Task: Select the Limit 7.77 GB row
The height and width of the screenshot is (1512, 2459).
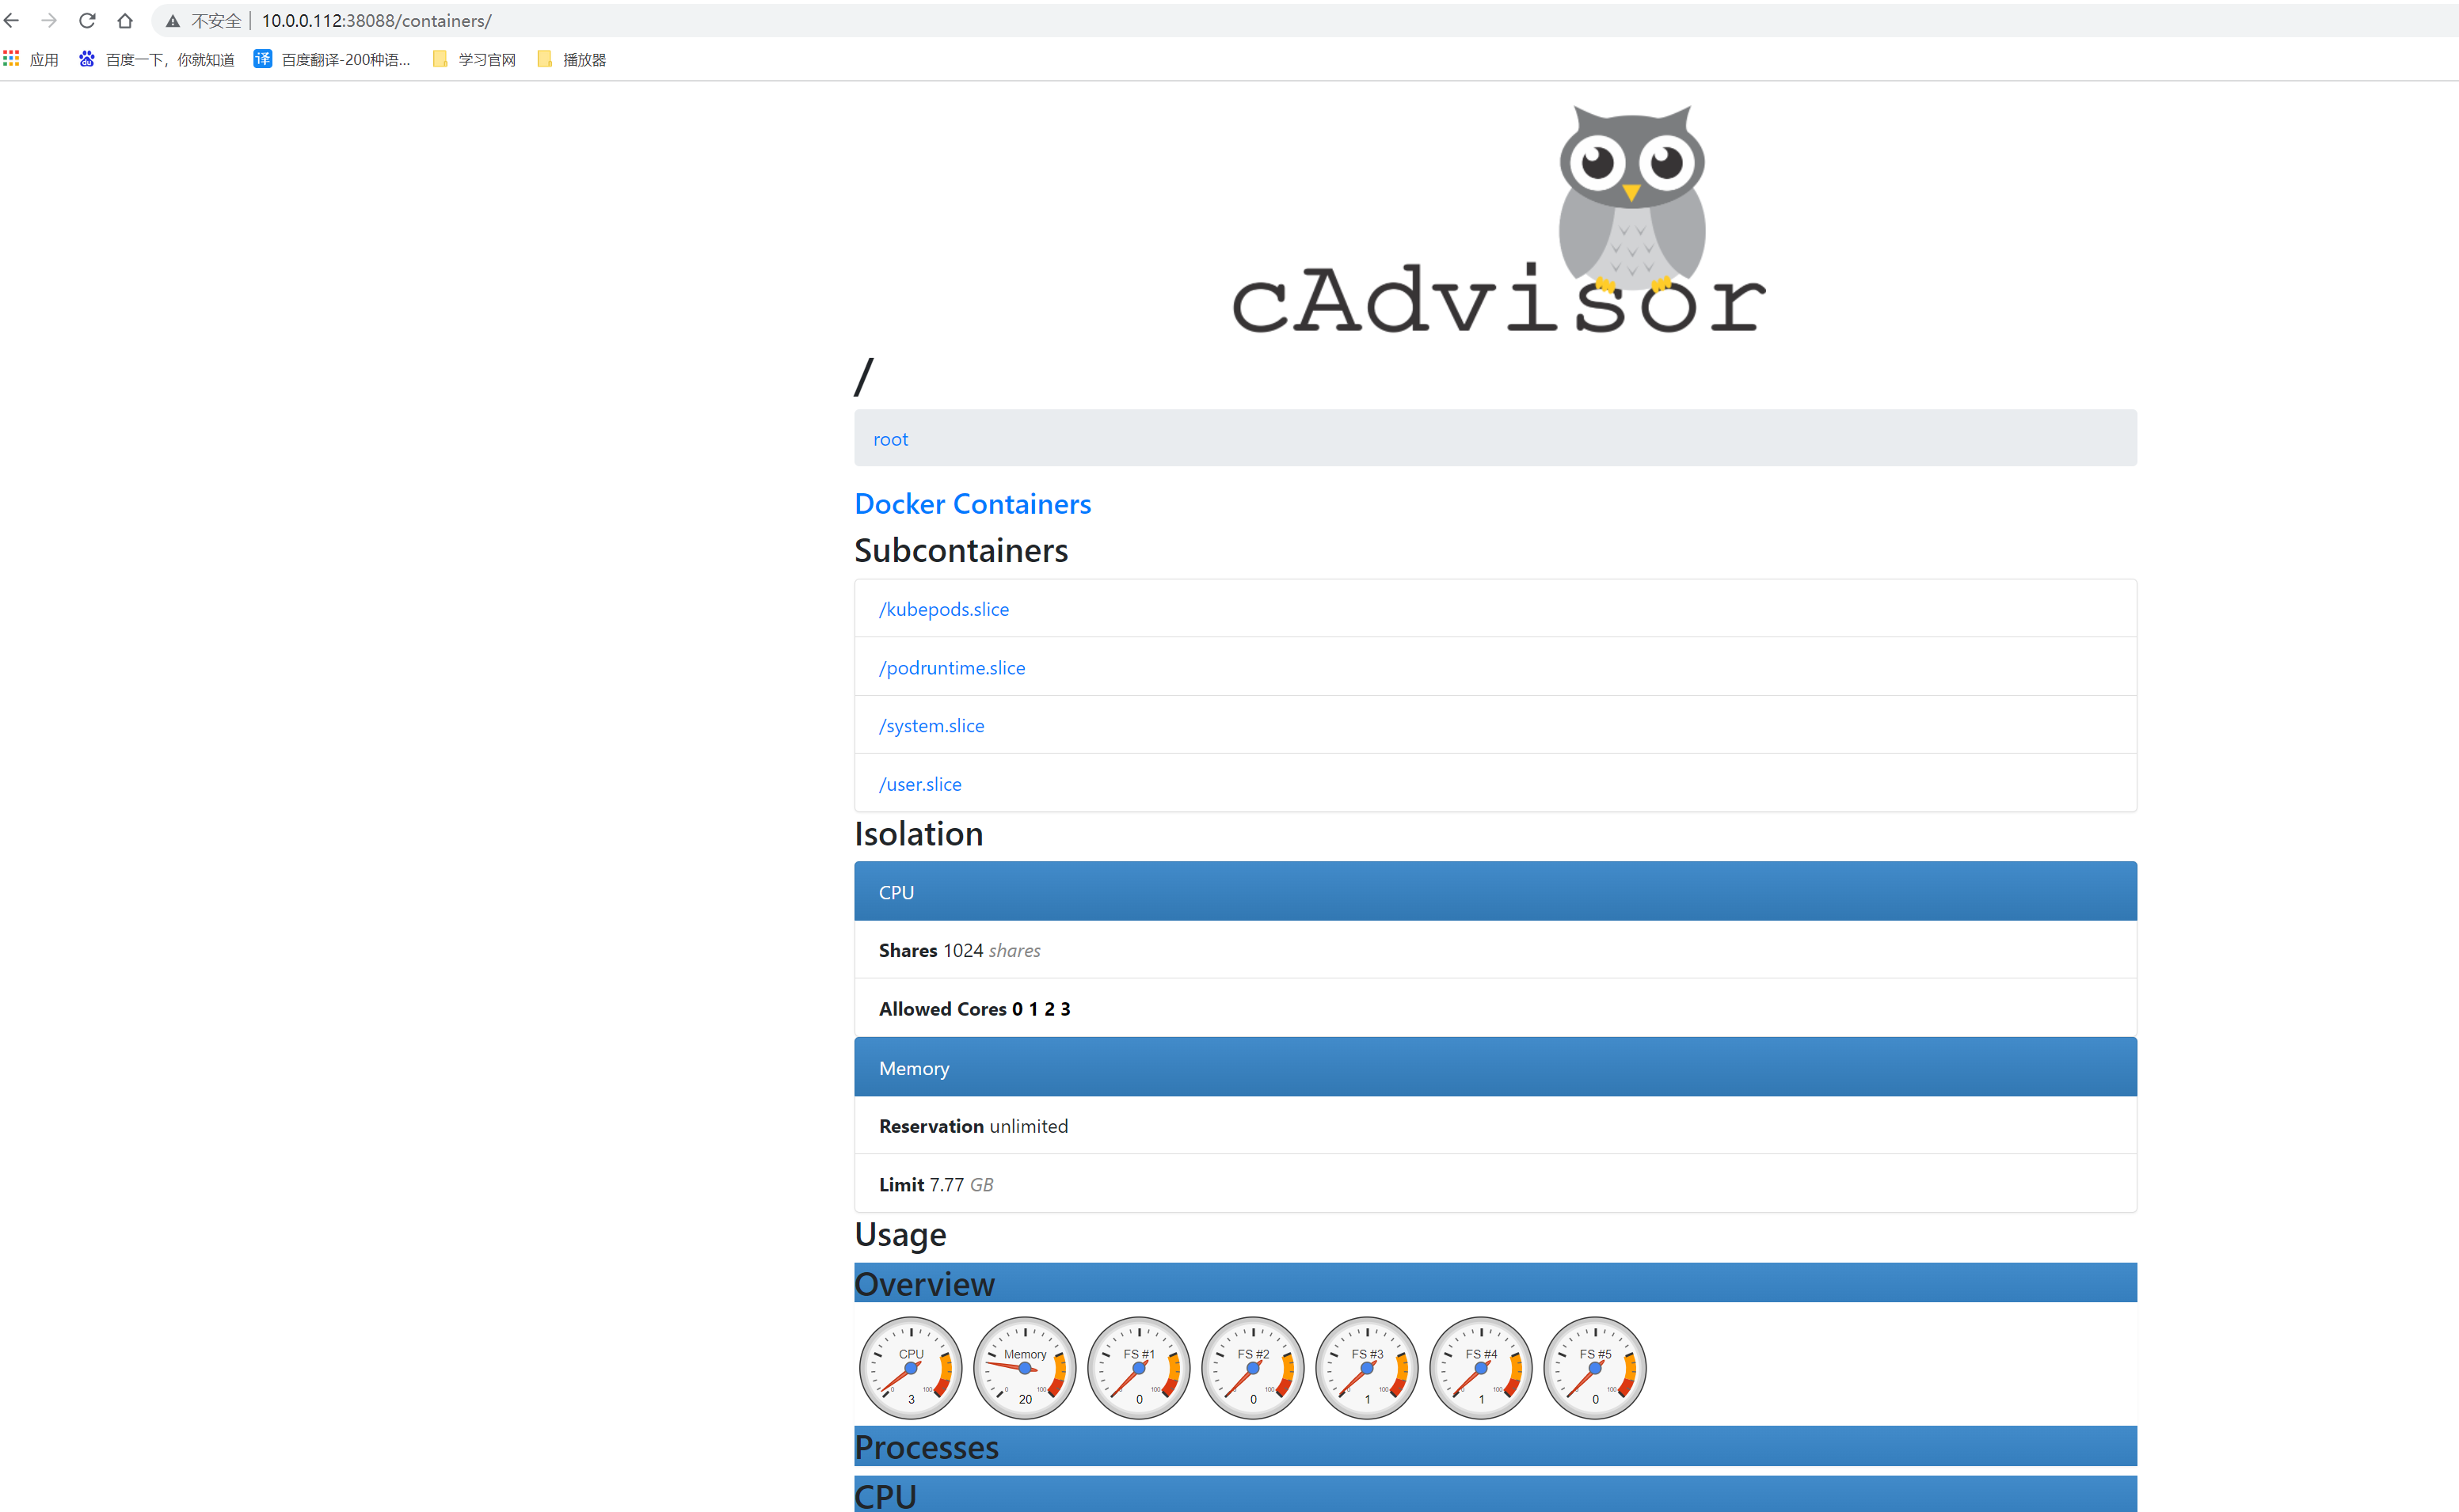Action: [1496, 1184]
